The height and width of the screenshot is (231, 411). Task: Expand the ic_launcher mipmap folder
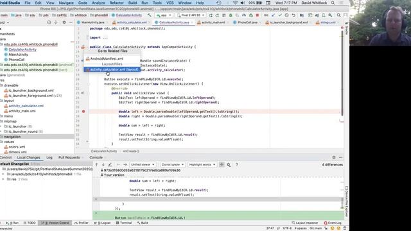coord(1,126)
